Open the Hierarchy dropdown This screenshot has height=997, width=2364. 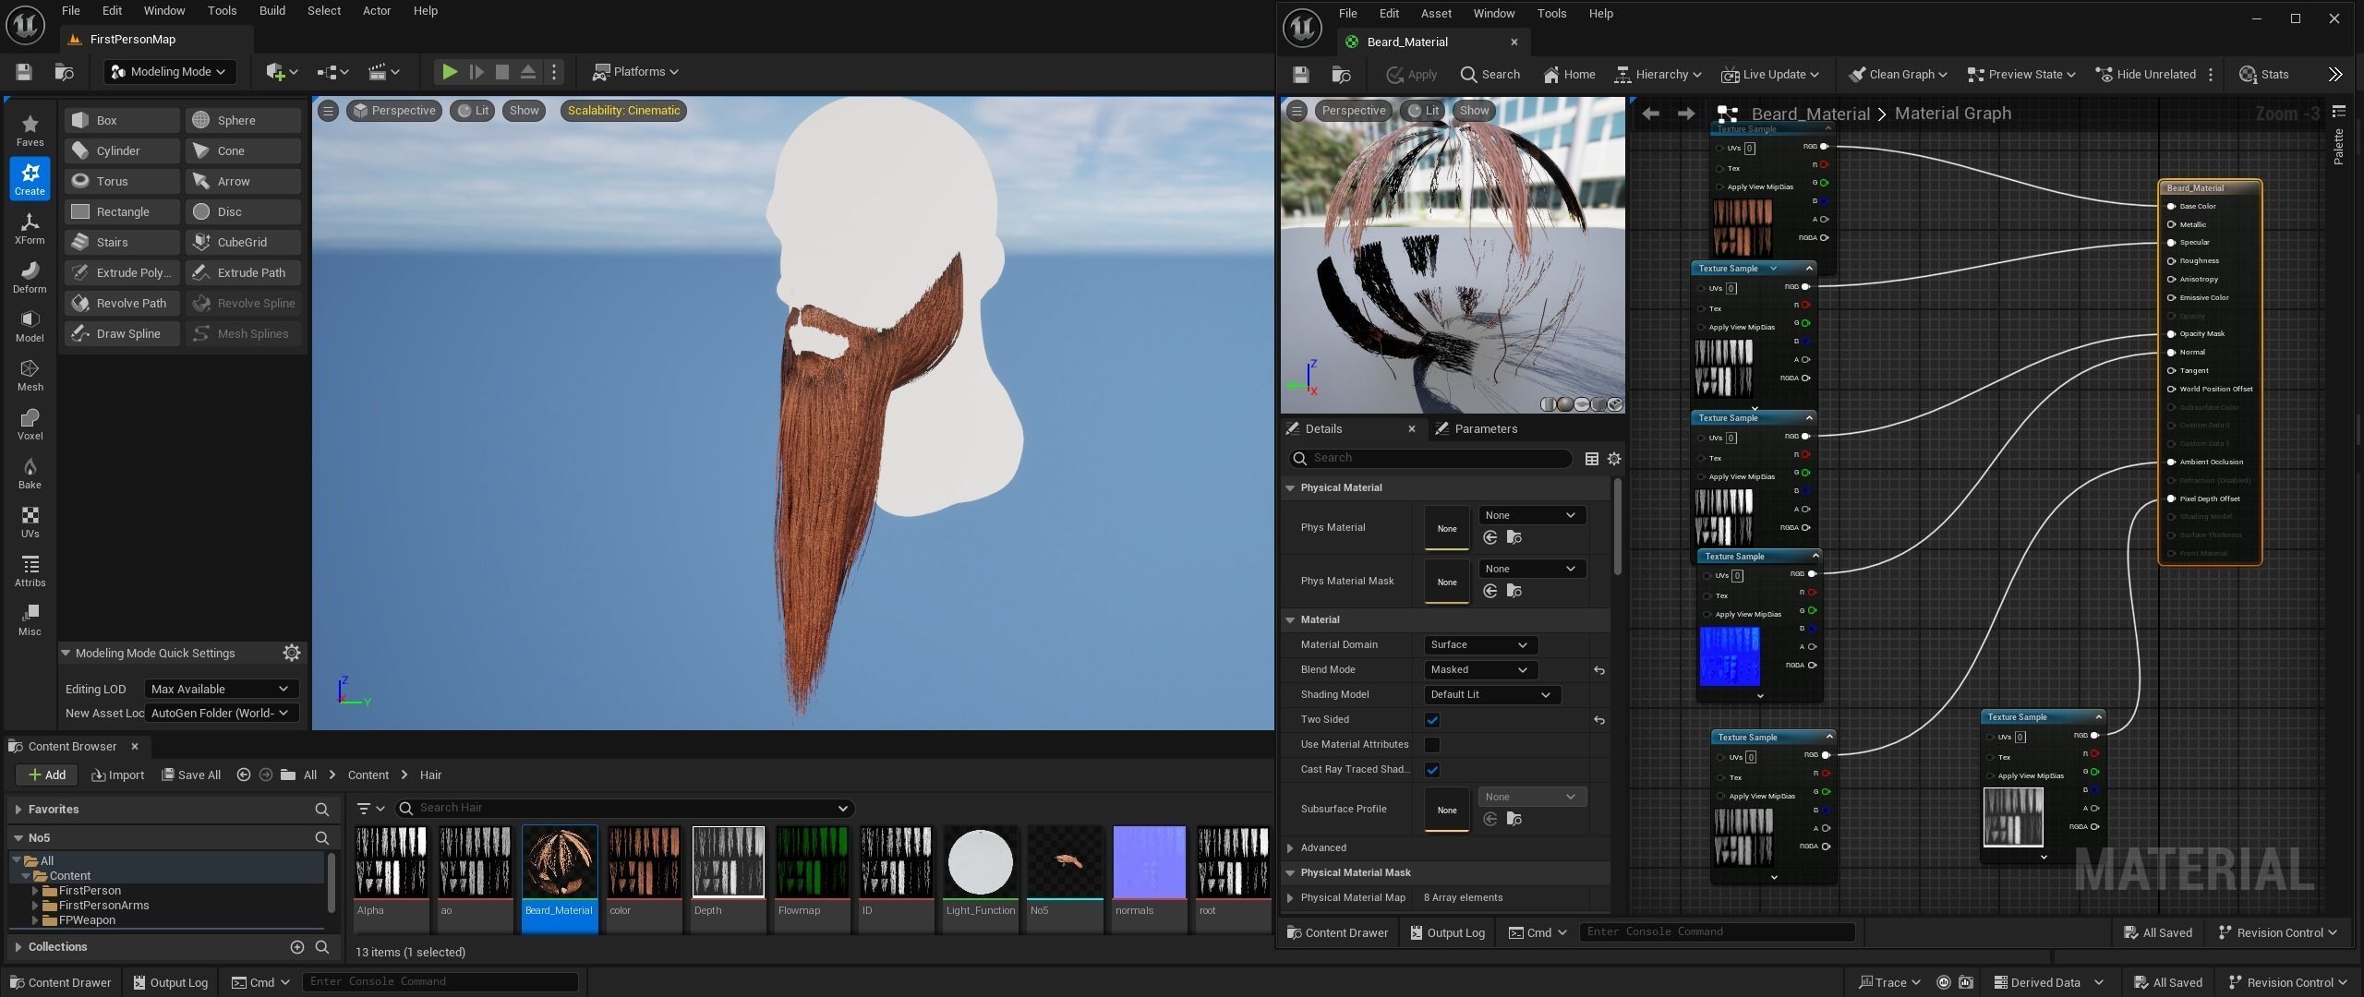(1658, 74)
